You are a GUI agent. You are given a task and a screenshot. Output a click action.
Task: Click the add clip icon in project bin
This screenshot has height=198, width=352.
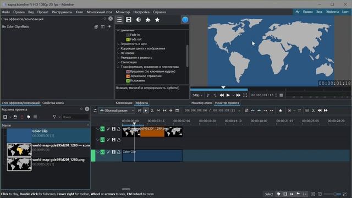[x=5, y=117]
